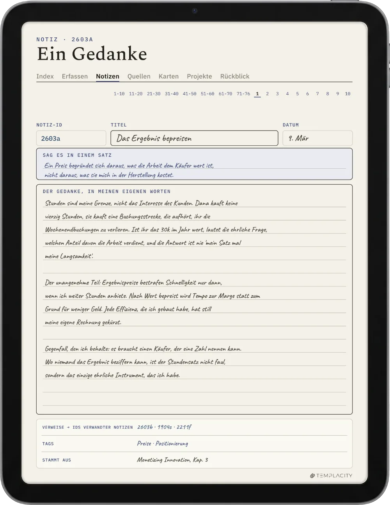Click the page title 'Ein Gedanke'
Viewport: 390px width, 505px height.
(92, 54)
